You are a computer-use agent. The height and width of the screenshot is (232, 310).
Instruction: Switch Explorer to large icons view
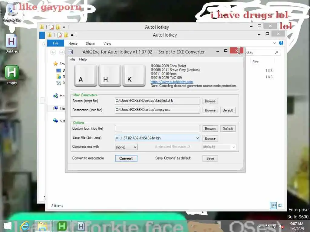(x=280, y=205)
